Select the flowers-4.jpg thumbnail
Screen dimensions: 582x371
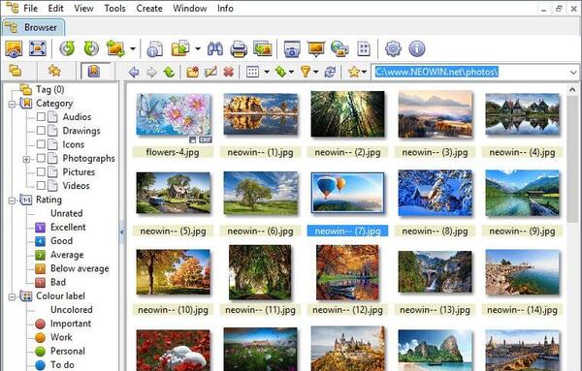pyautogui.click(x=173, y=115)
